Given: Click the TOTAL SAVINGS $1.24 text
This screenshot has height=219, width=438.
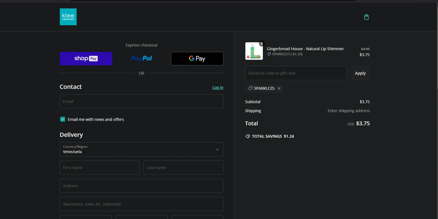Looking at the screenshot, I should pos(273,136).
